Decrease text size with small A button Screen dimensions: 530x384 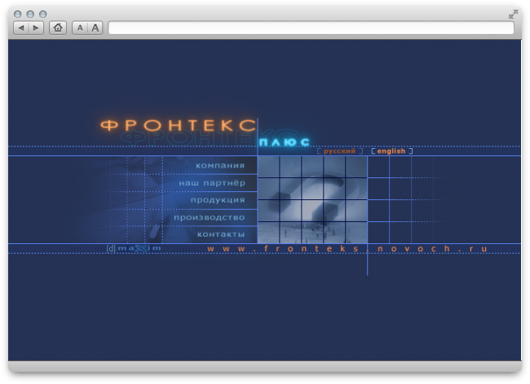(x=80, y=28)
